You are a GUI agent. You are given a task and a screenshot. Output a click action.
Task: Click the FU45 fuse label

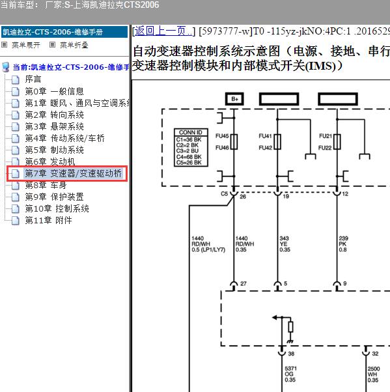[222, 136]
